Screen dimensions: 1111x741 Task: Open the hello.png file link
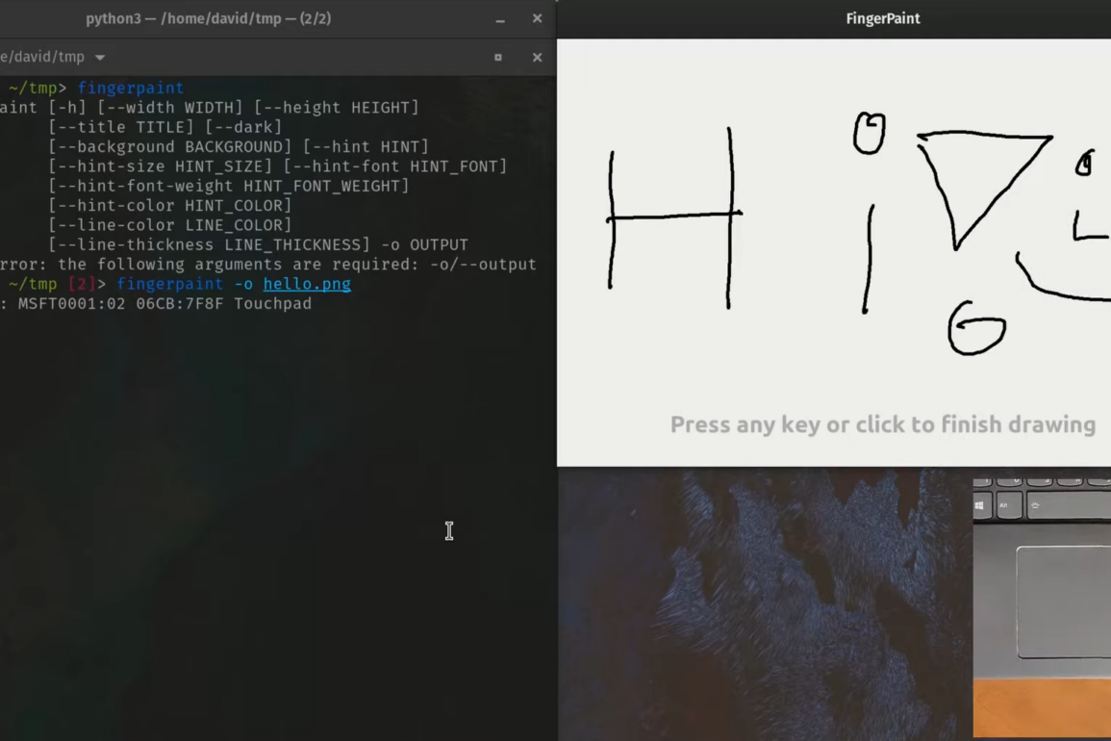pos(307,284)
